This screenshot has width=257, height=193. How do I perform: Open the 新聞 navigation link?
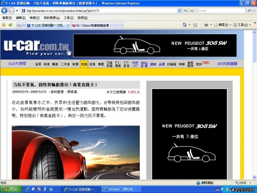point(75,64)
